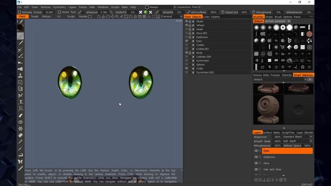Viewport: 331px width, 186px height.
Task: Toggle visibility of the Skate object
Action: pyautogui.click(x=187, y=21)
